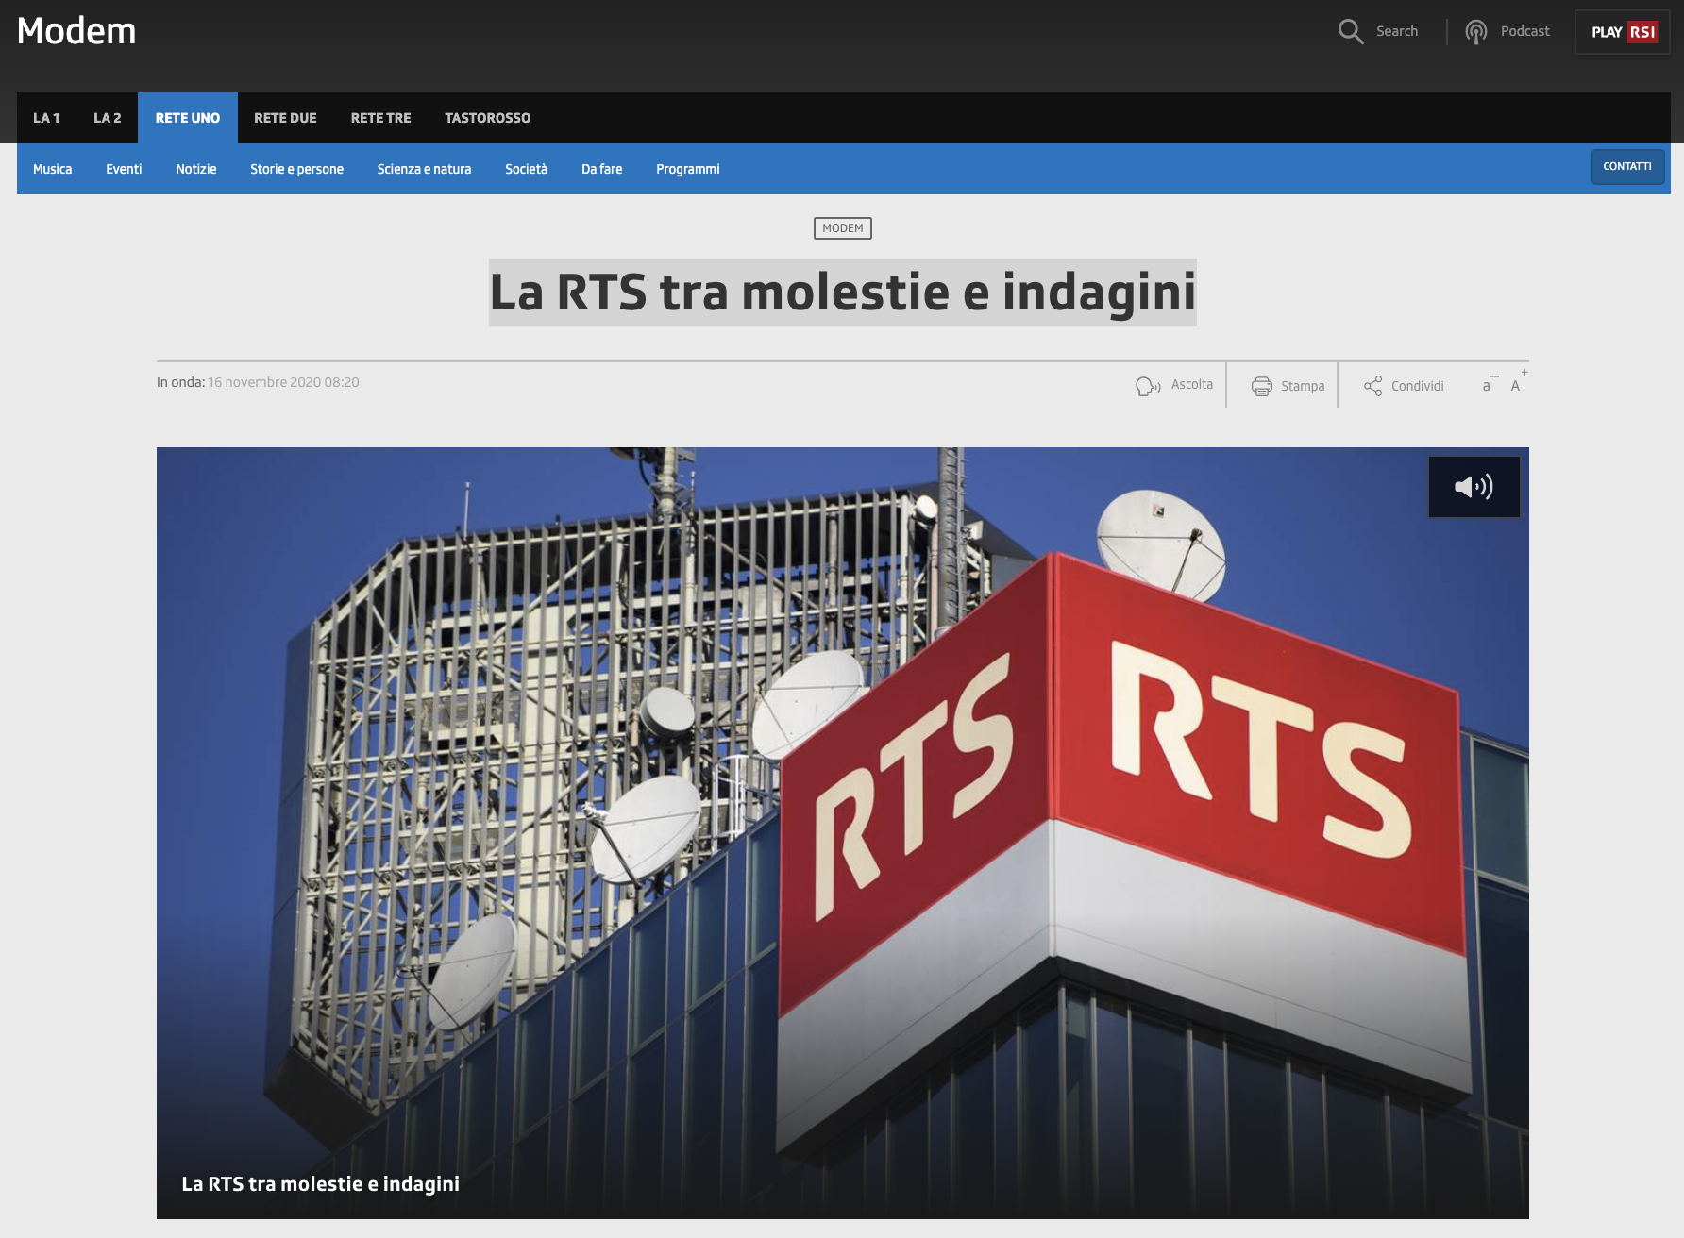Image resolution: width=1684 pixels, height=1238 pixels.
Task: Click the Condividi share icon
Action: pos(1372,386)
